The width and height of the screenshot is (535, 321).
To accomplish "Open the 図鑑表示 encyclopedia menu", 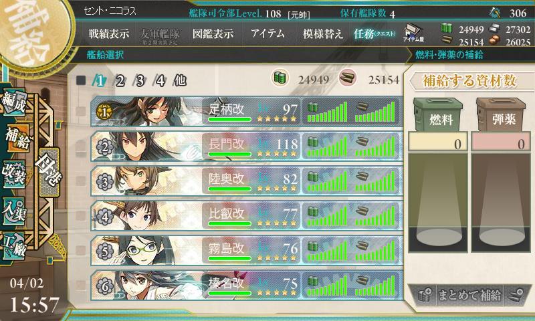I will pos(213,33).
